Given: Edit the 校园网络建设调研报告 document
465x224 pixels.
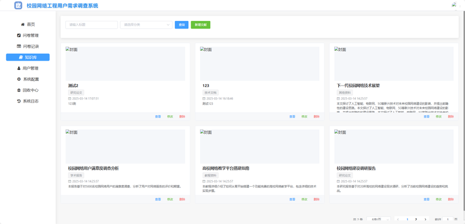Looking at the screenshot, I should pos(439,200).
